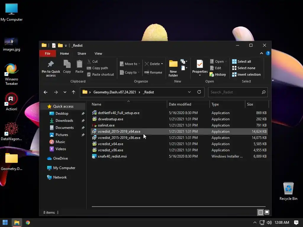Click the Paste ribbon icon
The width and height of the screenshot is (303, 227).
point(79,67)
